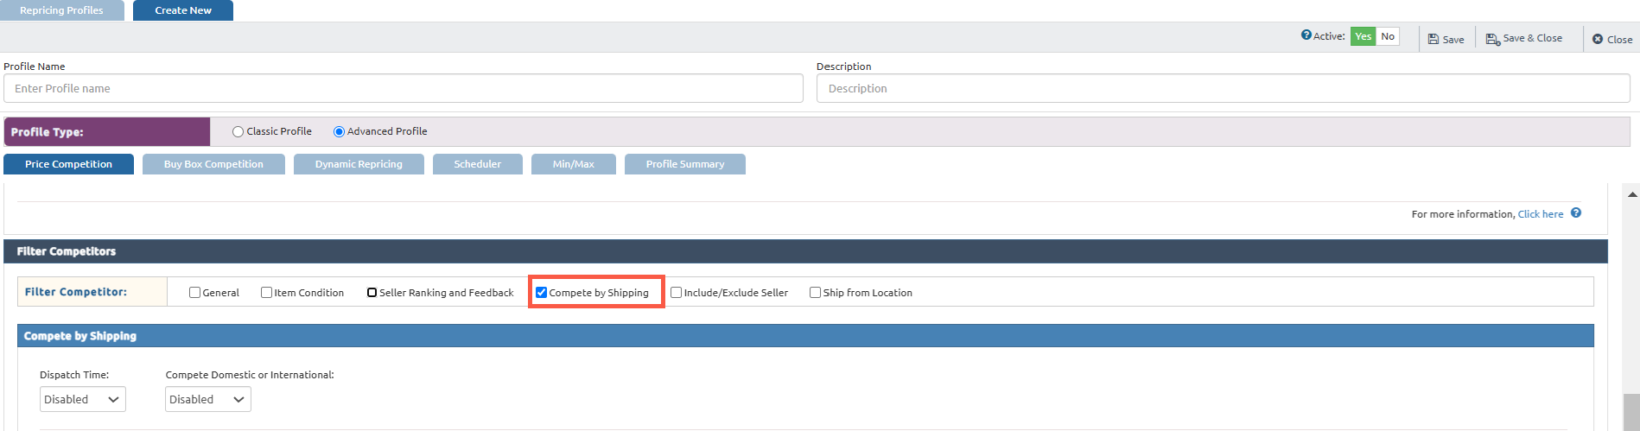This screenshot has width=1640, height=431.
Task: Enable the Item Condition filter checkbox
Action: click(x=267, y=293)
